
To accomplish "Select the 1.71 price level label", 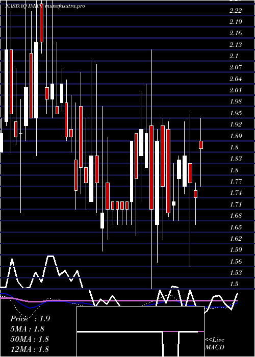I will (236, 205).
